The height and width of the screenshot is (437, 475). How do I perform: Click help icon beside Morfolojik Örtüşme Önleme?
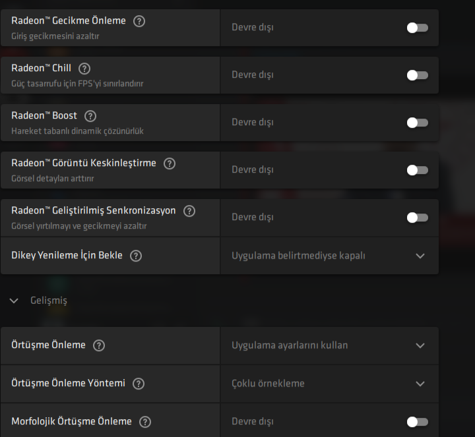coord(145,422)
